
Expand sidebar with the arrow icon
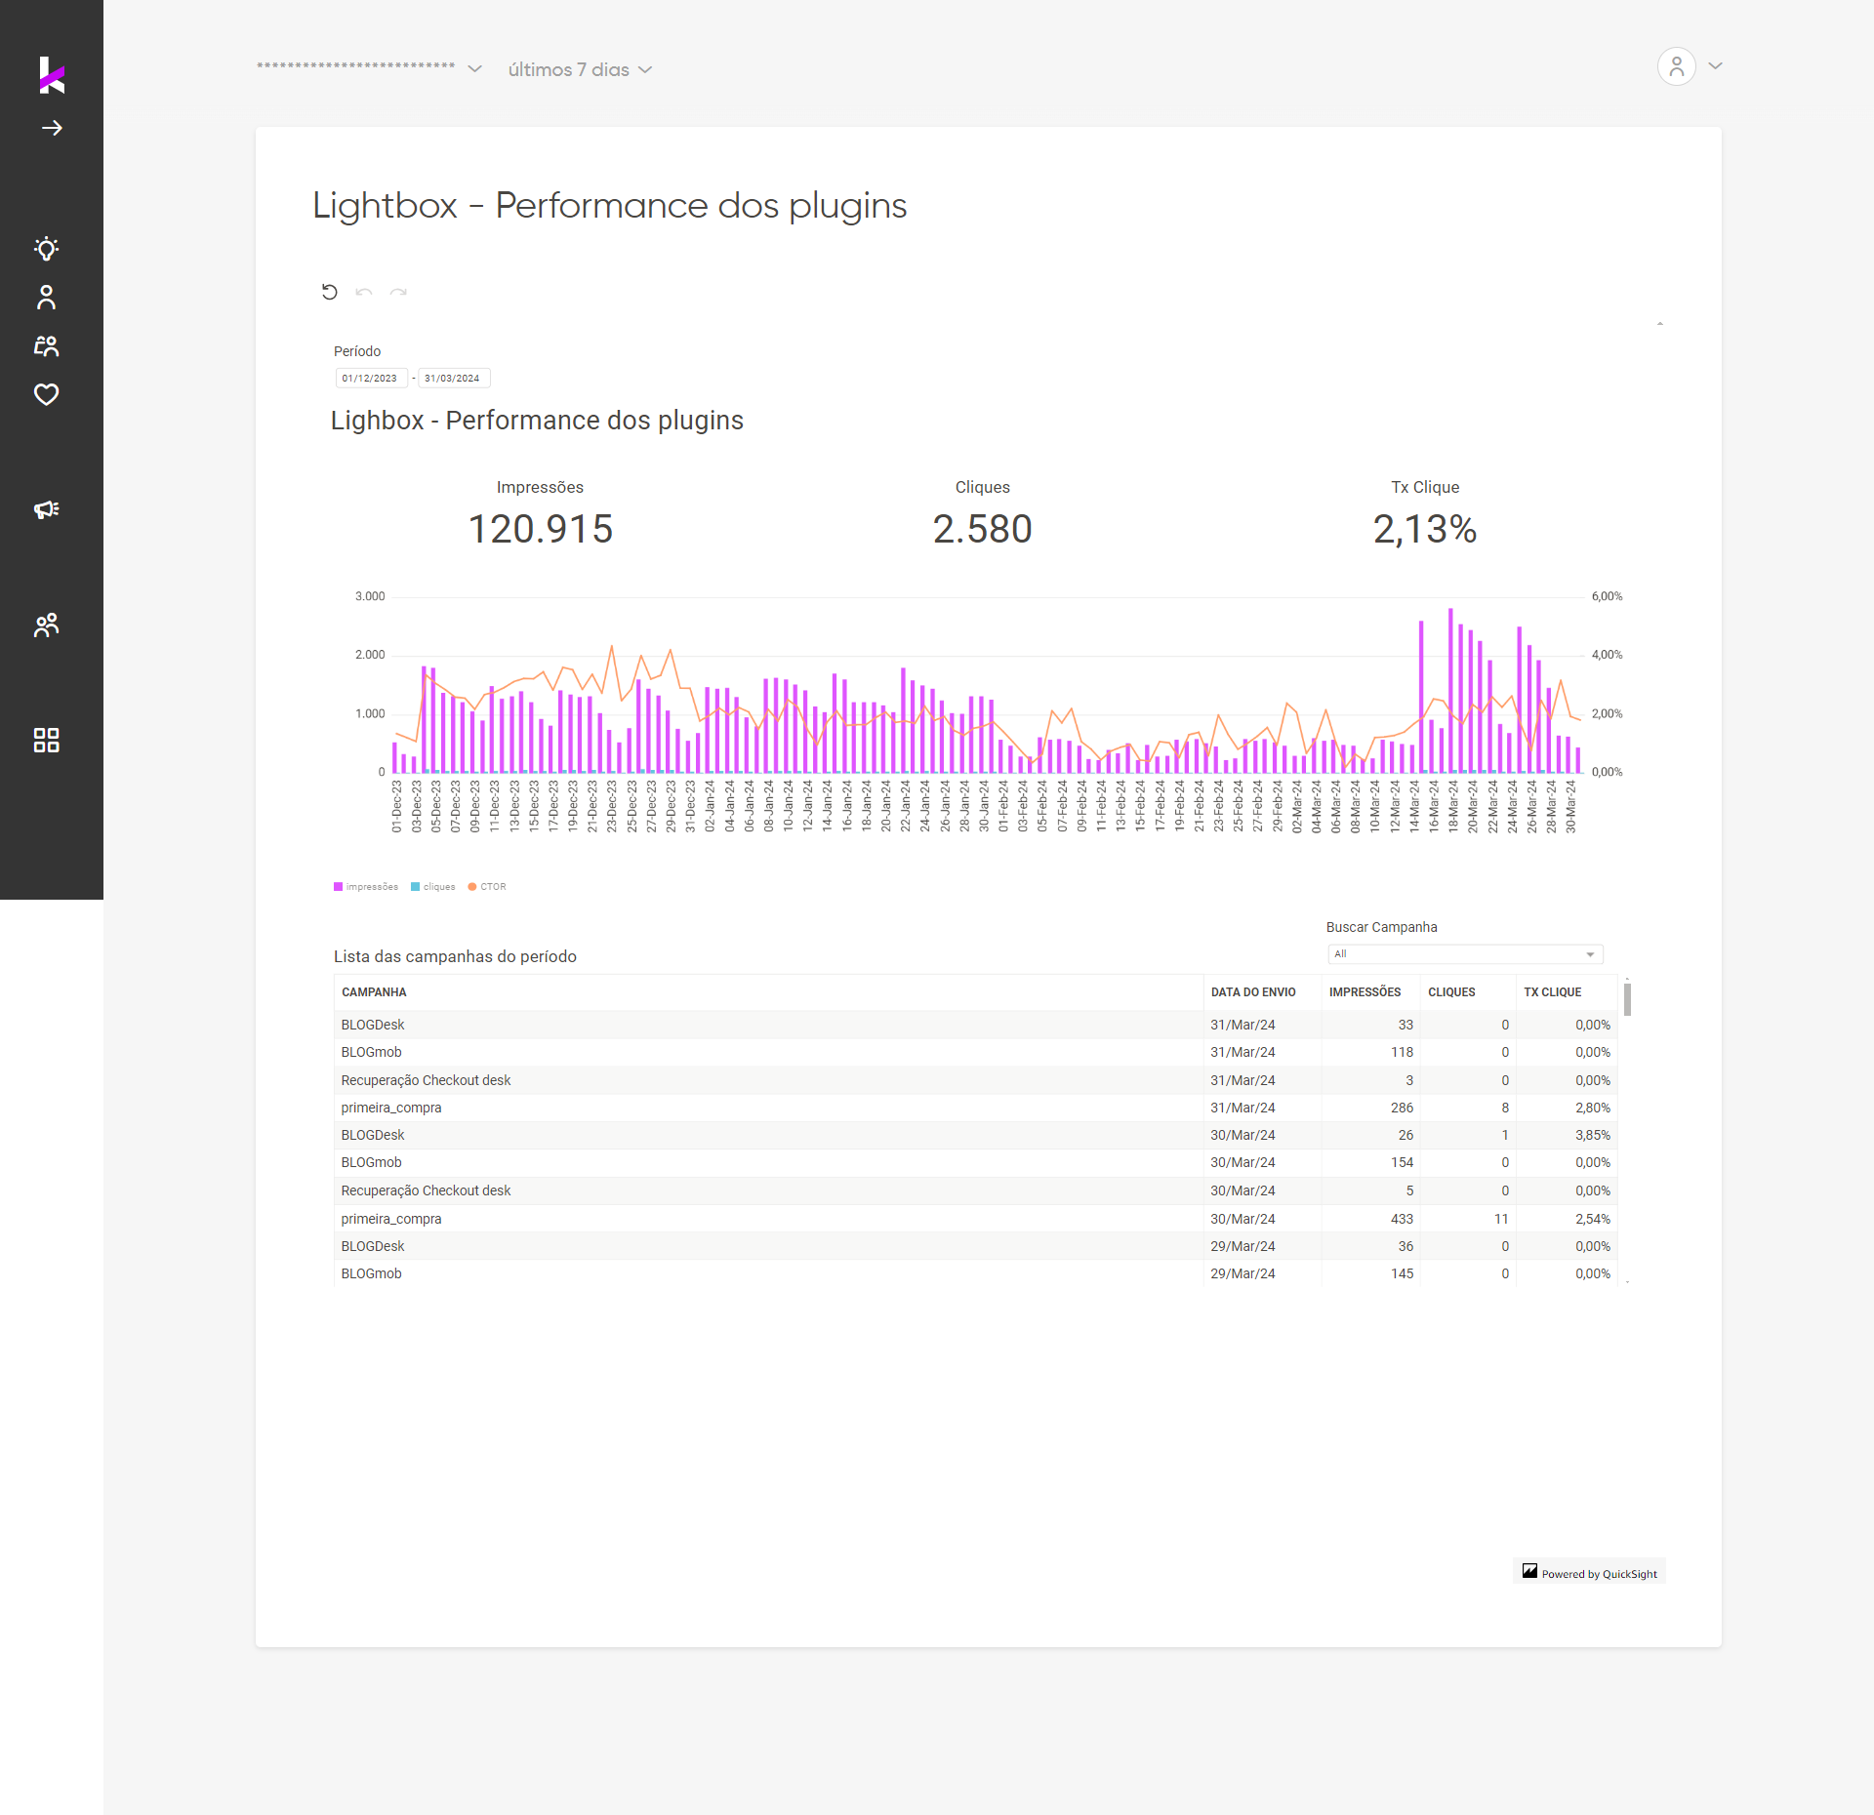(52, 128)
